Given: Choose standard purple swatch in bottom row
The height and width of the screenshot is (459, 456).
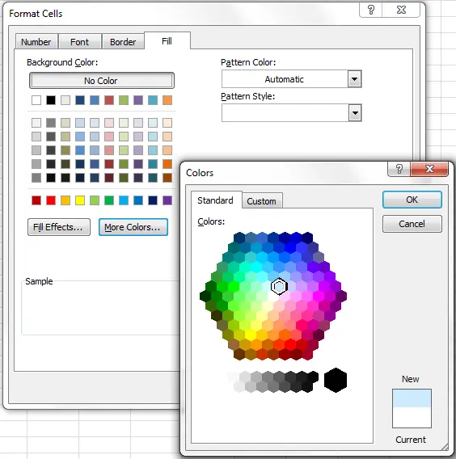Looking at the screenshot, I should click(x=167, y=200).
